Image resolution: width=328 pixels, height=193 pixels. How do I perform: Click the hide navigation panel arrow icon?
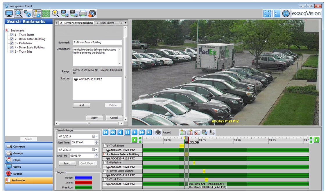276,14
